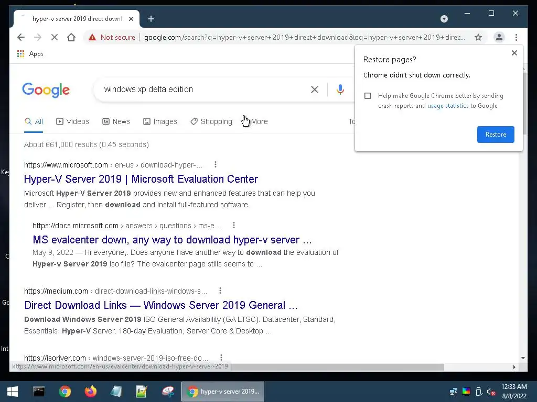
Task: Open options for the isoriver.com result
Action: (x=221, y=358)
